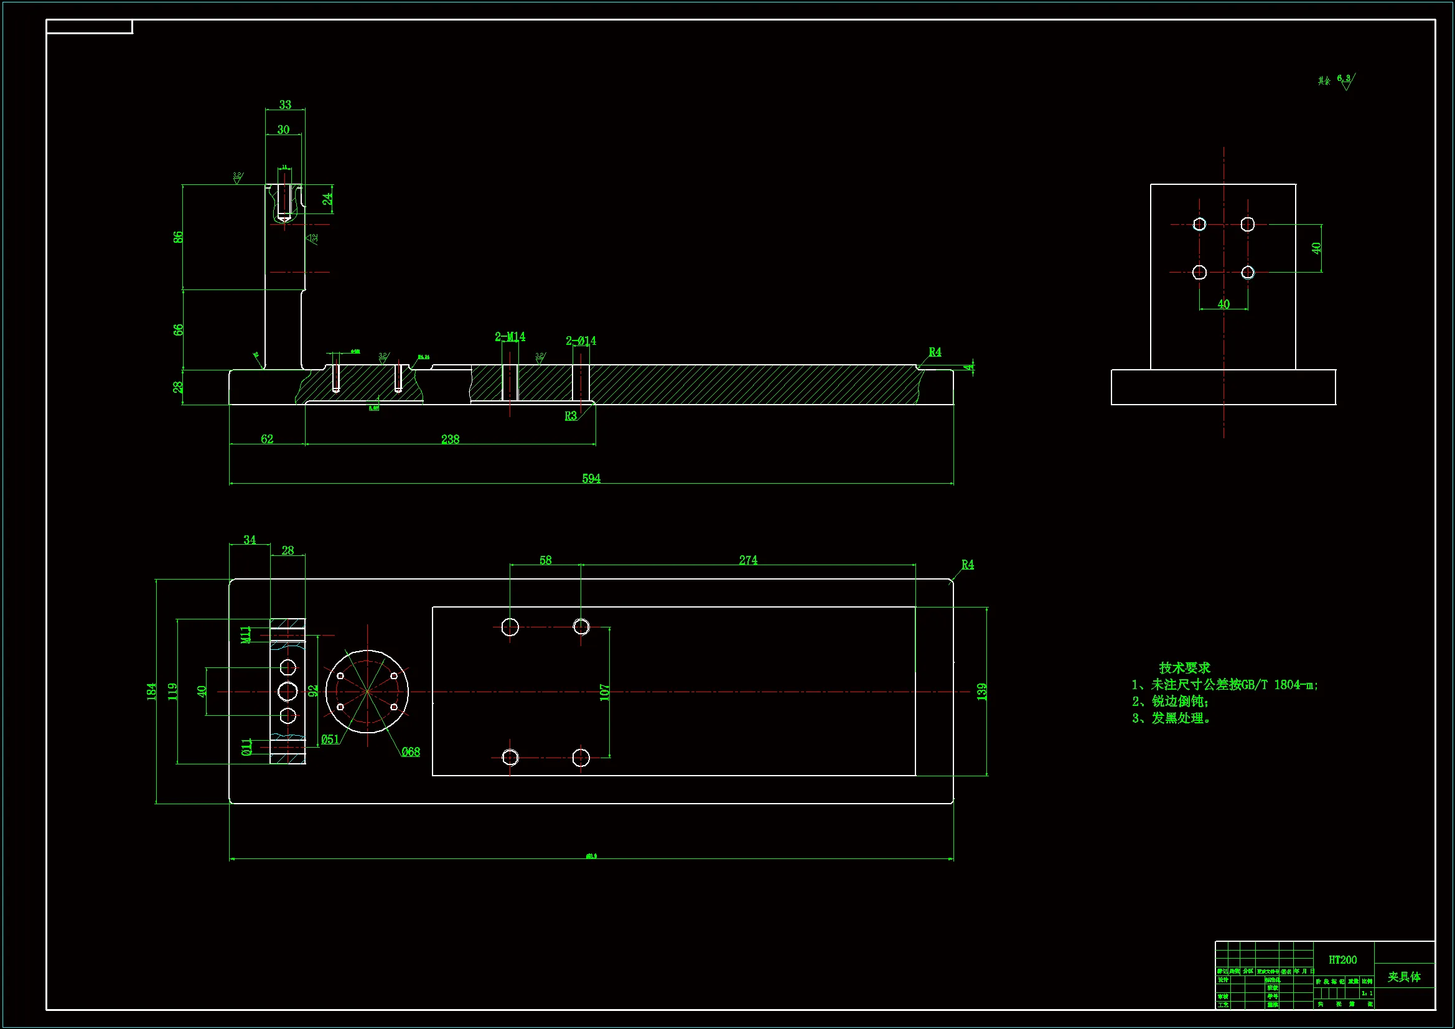Click the 1:1 scale value in title block
Viewport: 1455px width, 1029px height.
pyautogui.click(x=1367, y=993)
